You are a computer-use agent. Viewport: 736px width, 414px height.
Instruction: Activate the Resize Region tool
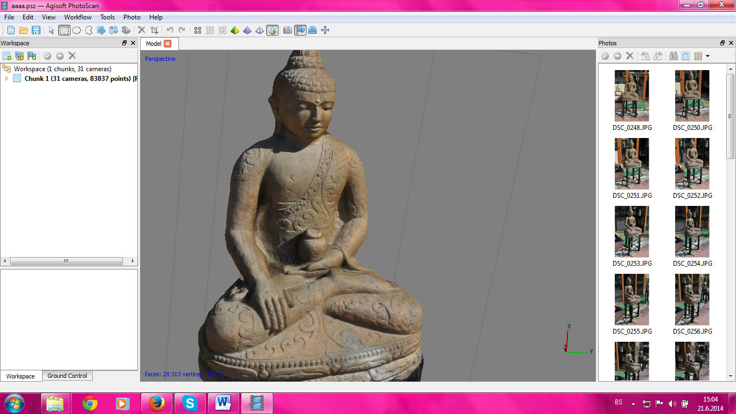[101, 30]
